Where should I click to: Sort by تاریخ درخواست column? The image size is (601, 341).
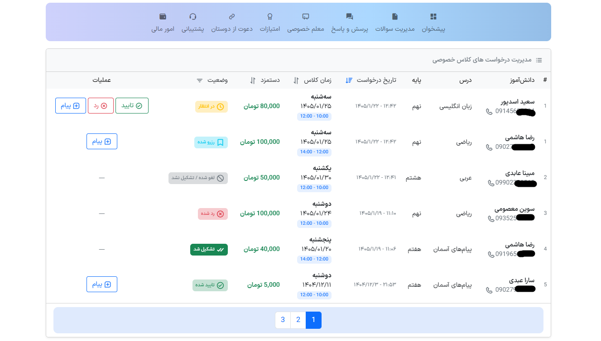click(x=349, y=80)
